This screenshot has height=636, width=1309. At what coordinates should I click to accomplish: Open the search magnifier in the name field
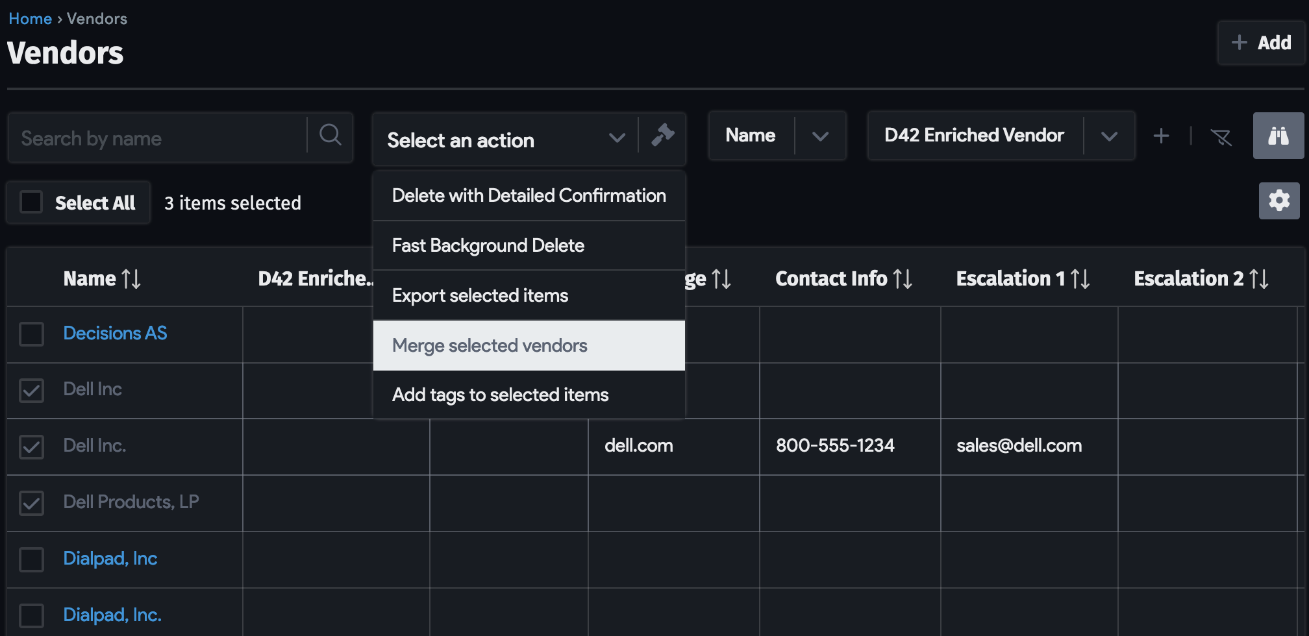330,136
